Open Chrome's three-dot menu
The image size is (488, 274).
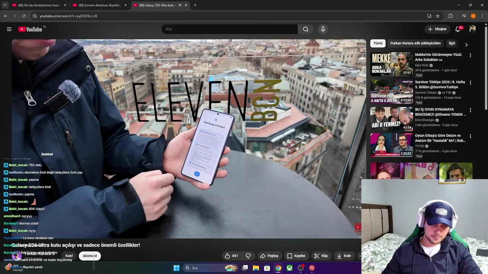(x=482, y=16)
